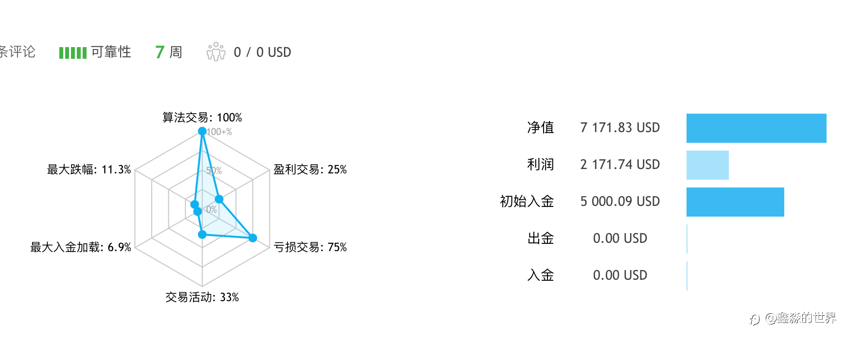Click the 2 171.74 USD profit value
The width and height of the screenshot is (846, 340).
[620, 165]
